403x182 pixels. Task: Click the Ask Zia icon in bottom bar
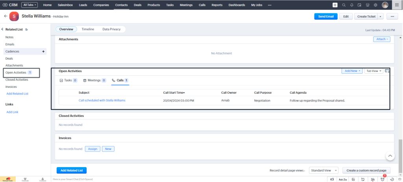point(342,179)
